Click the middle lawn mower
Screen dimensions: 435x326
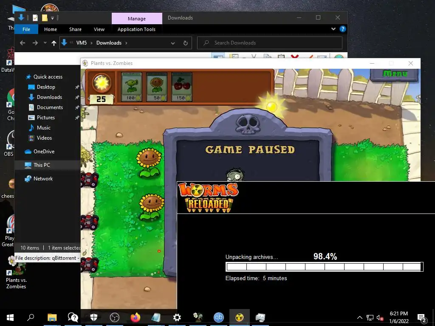(x=90, y=222)
